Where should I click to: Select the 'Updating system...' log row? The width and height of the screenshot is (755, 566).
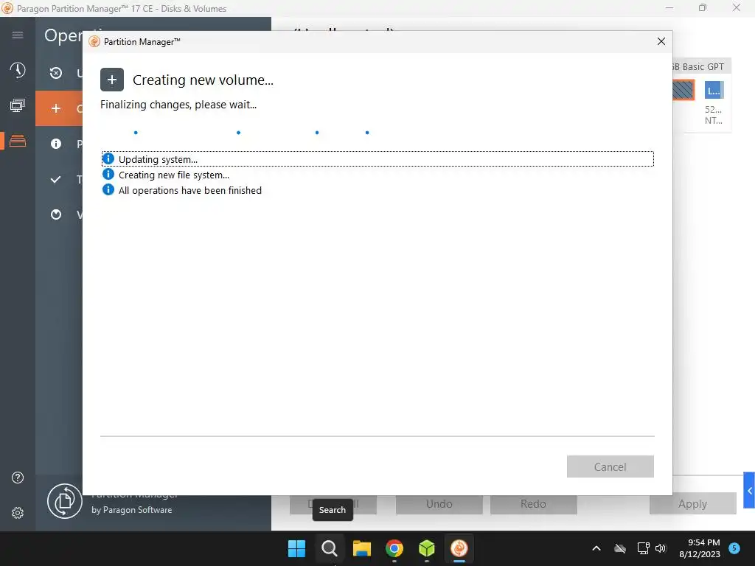click(377, 159)
